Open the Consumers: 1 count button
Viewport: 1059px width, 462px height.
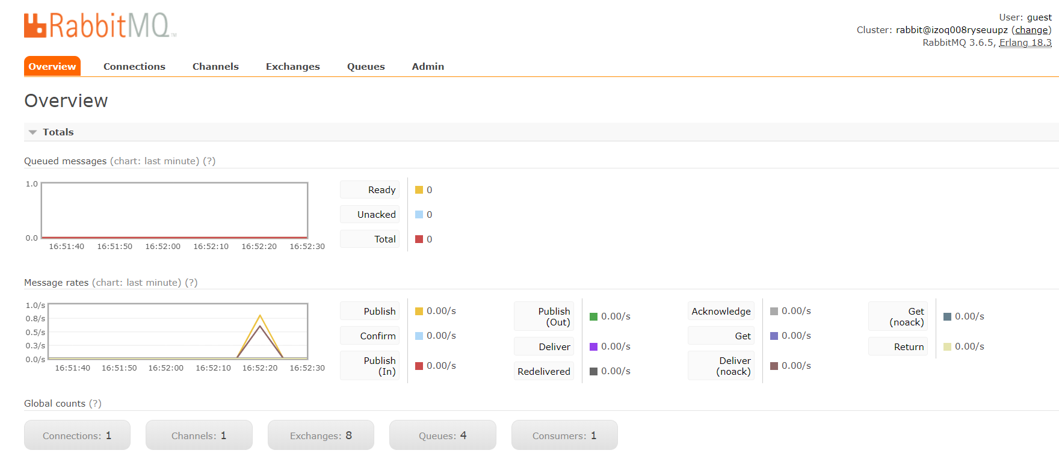coord(564,435)
